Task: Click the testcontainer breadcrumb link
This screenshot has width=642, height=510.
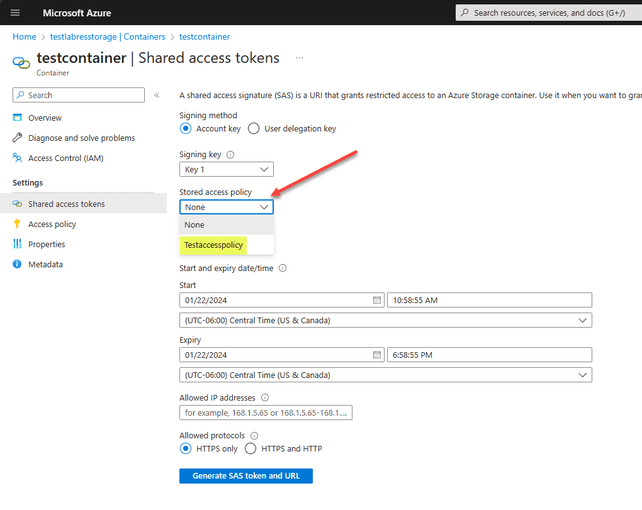Action: tap(205, 37)
